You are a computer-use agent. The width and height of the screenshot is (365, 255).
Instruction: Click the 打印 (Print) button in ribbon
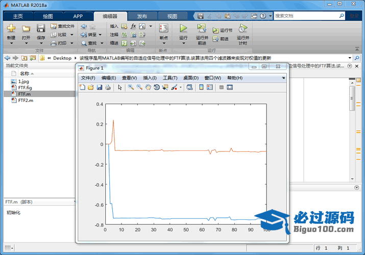(x=59, y=43)
